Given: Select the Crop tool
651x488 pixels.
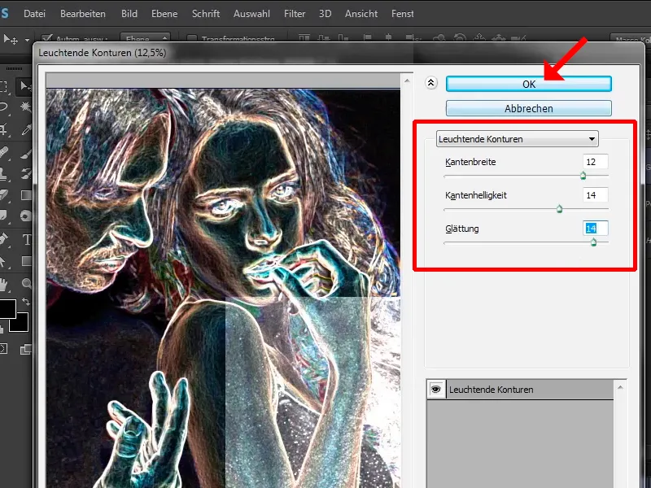Looking at the screenshot, I should [3, 130].
